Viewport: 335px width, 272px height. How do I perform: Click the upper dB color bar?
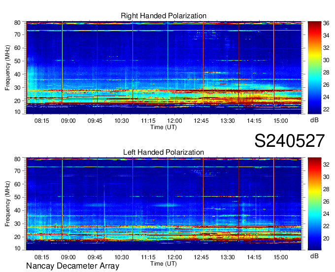coord(314,68)
